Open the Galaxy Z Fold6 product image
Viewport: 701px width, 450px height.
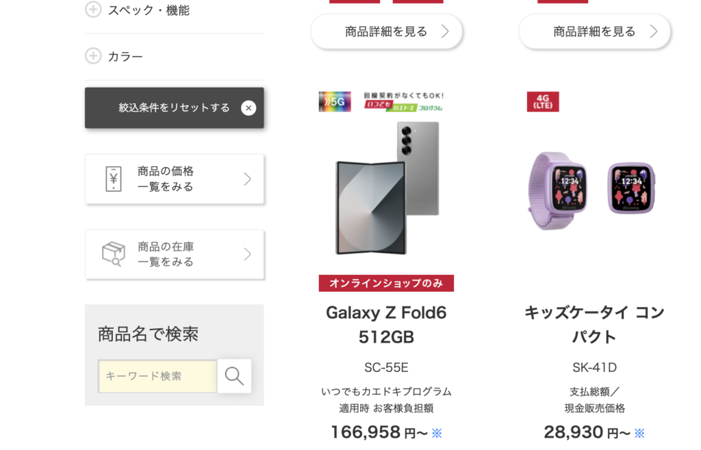(x=387, y=188)
